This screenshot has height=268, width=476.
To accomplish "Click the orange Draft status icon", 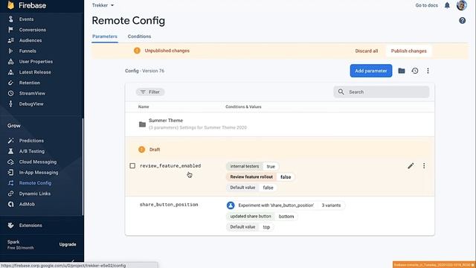I will click(141, 149).
